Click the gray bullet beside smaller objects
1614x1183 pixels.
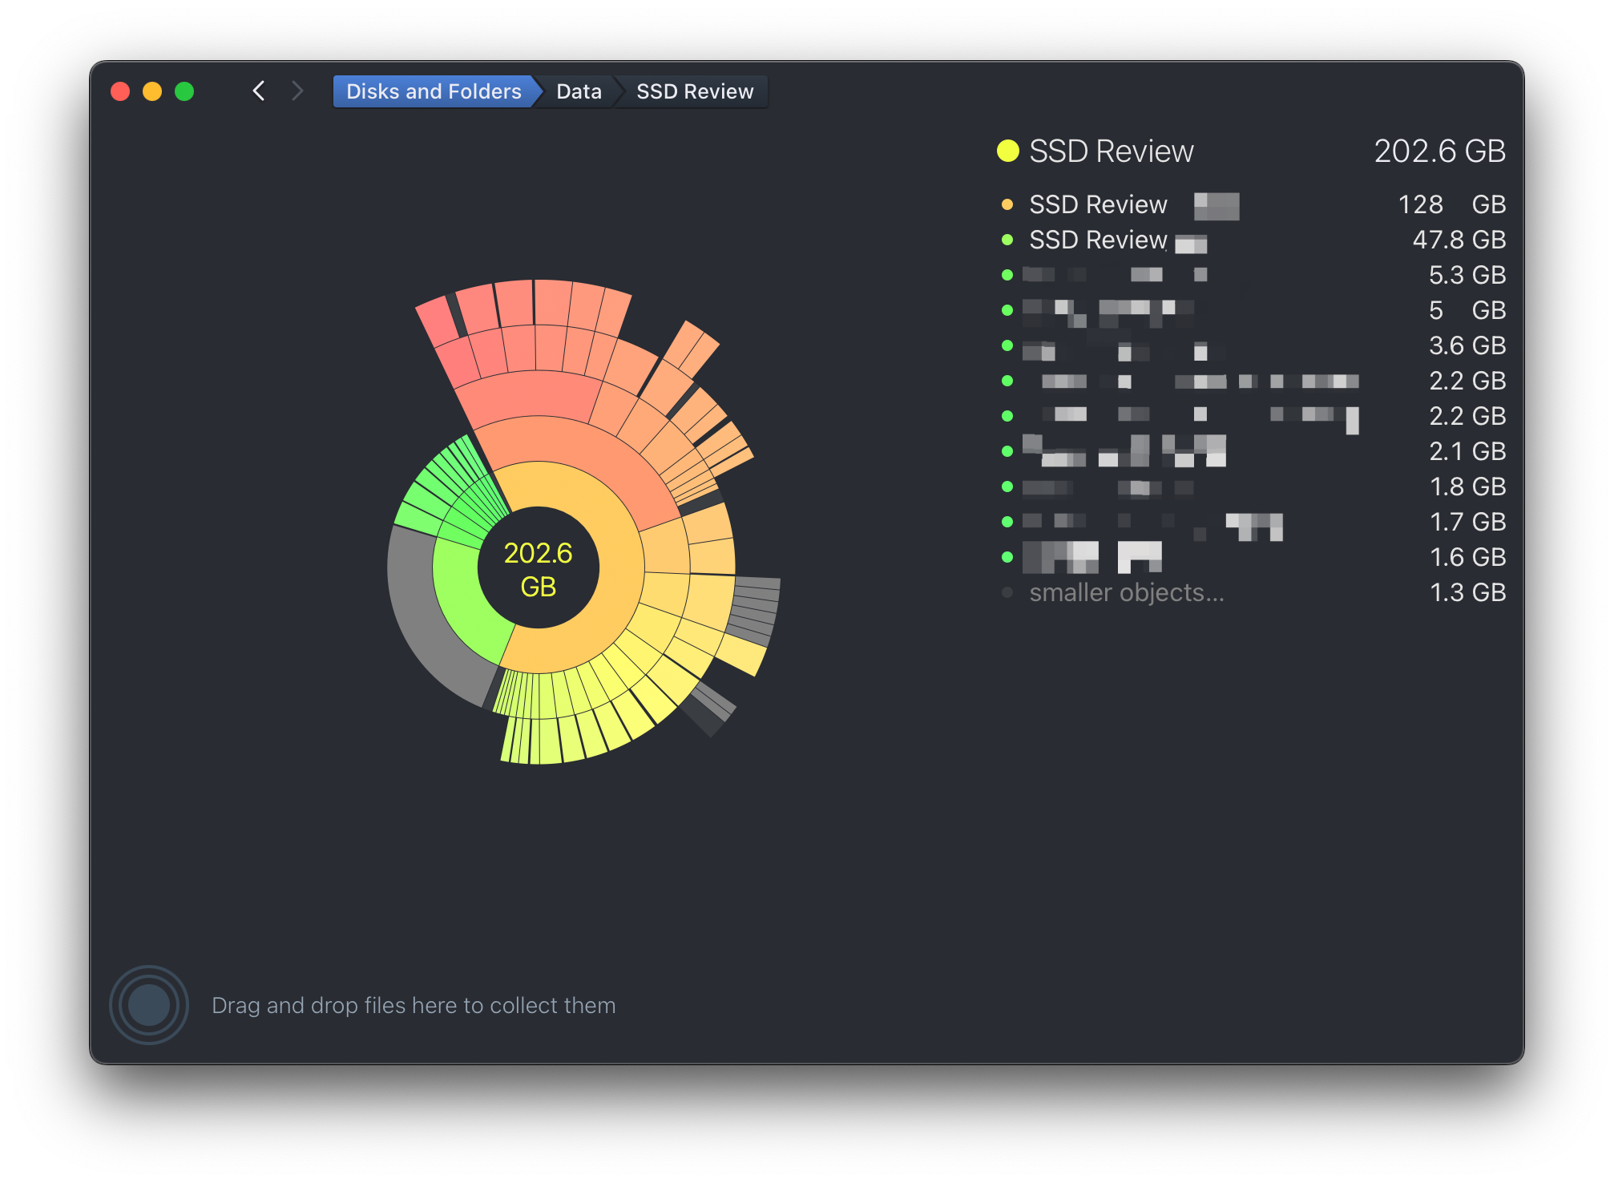click(1007, 592)
